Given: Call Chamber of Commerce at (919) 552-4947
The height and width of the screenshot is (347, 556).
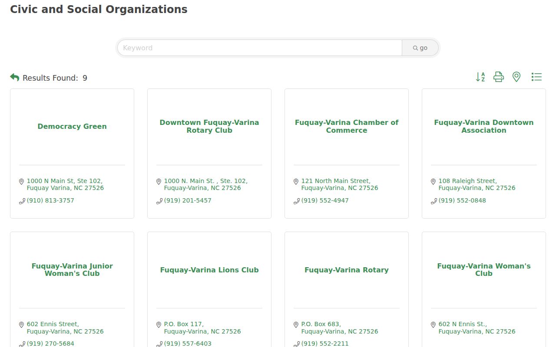Looking at the screenshot, I should tap(325, 200).
